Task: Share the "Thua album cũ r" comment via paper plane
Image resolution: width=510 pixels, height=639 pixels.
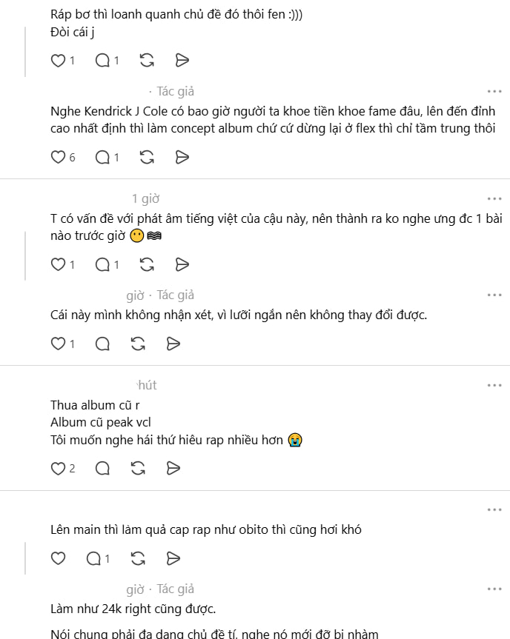Action: [173, 468]
